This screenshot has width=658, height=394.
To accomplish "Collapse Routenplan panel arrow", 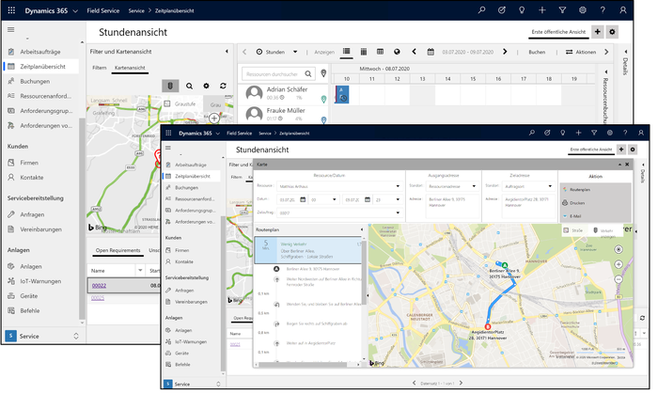I will point(362,229).
